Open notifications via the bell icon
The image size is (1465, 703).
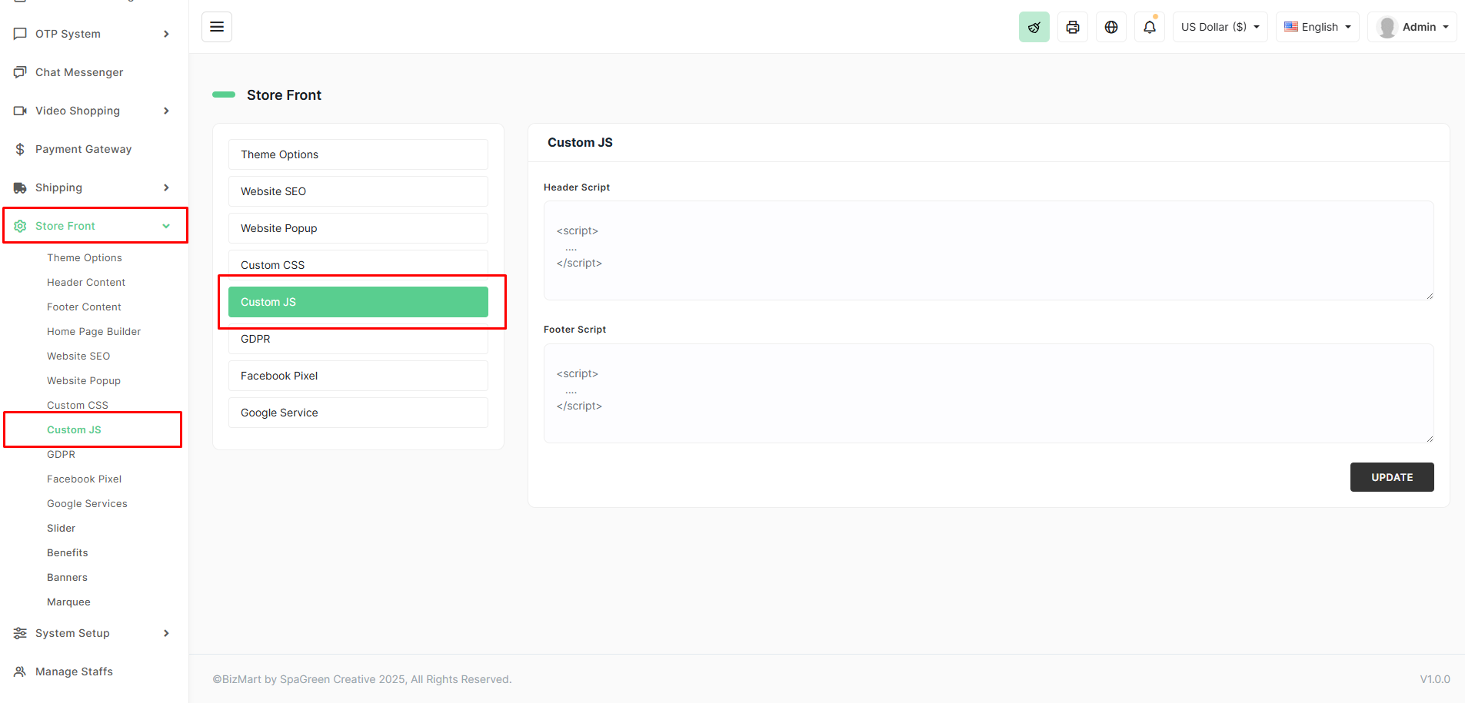(1149, 26)
